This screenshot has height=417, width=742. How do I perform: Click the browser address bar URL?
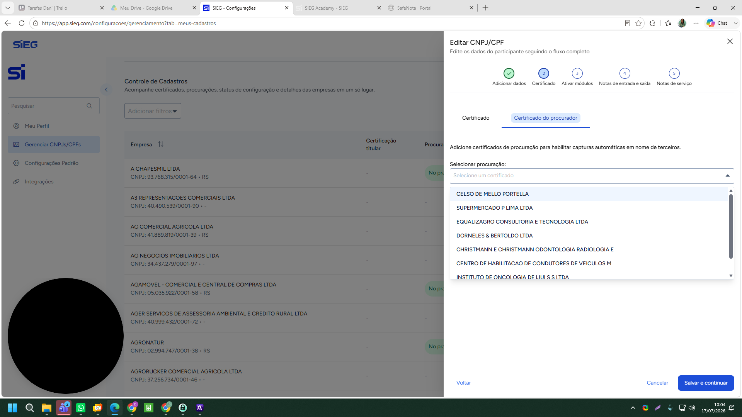(x=129, y=23)
